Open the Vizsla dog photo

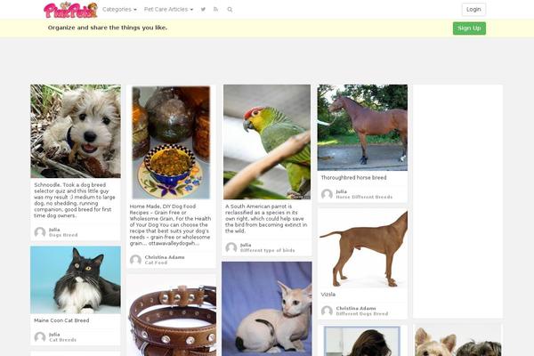coord(362,249)
